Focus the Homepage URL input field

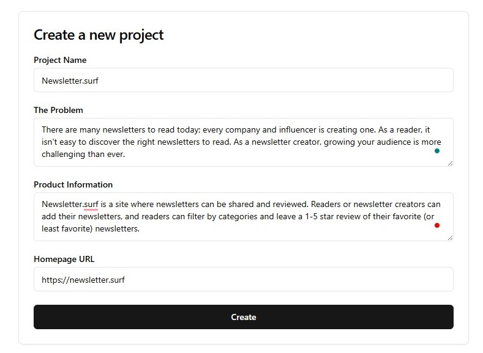point(243,279)
